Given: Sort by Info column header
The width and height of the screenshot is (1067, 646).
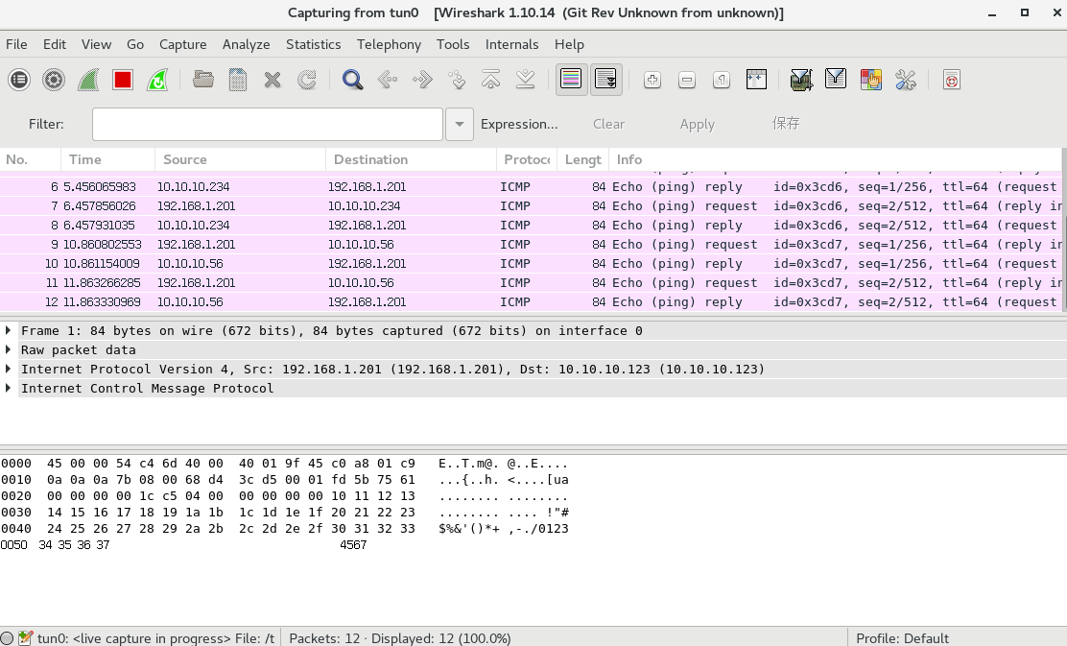Looking at the screenshot, I should (835, 159).
